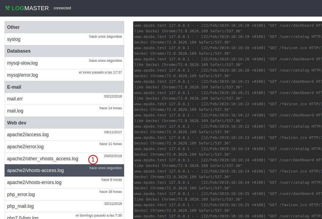Image resolution: width=322 pixels, height=219 pixels.
Task: Click the 'hace 14 horas' timestamp
Action: click(x=111, y=108)
